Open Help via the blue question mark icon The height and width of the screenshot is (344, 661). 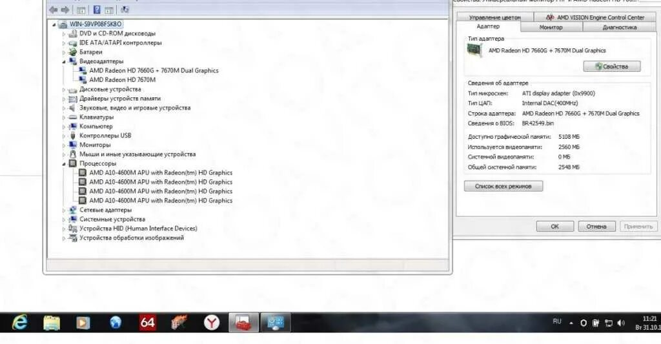(x=97, y=9)
